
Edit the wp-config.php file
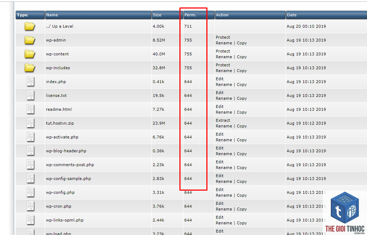(219, 189)
